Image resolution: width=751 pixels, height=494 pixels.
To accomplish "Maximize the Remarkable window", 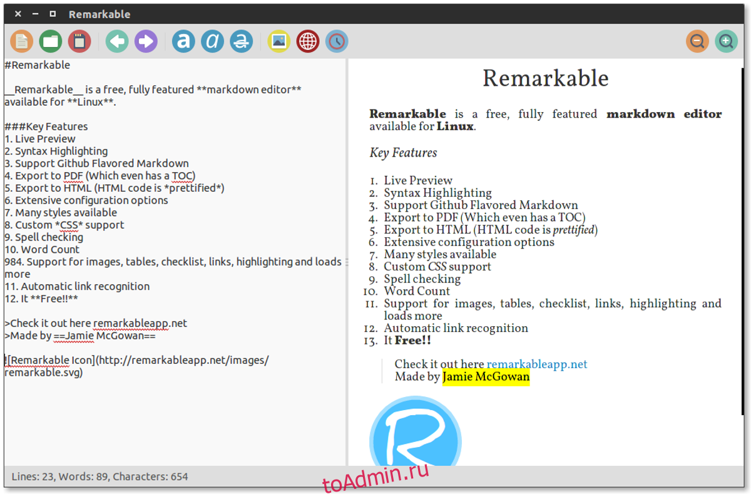I will tap(53, 14).
